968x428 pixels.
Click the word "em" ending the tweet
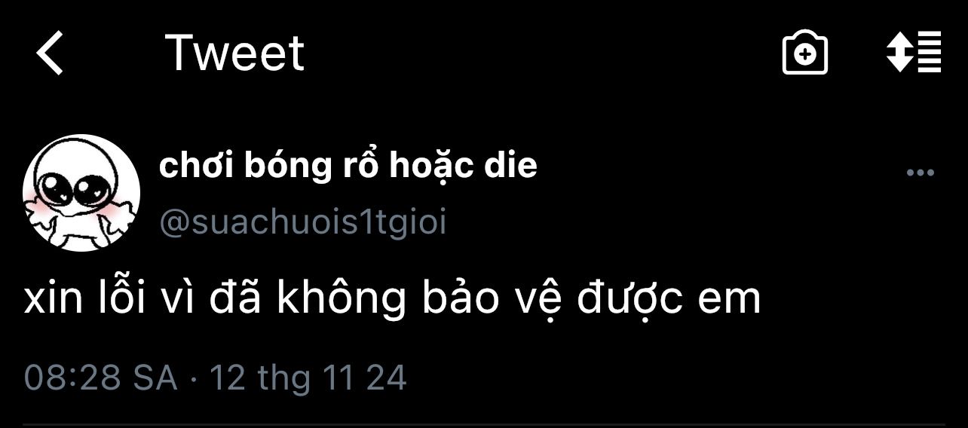[x=730, y=301]
